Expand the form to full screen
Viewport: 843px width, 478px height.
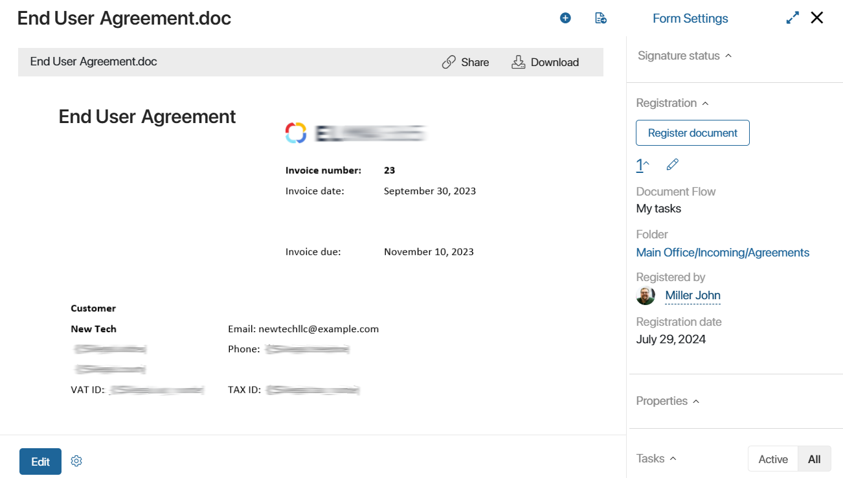point(792,18)
